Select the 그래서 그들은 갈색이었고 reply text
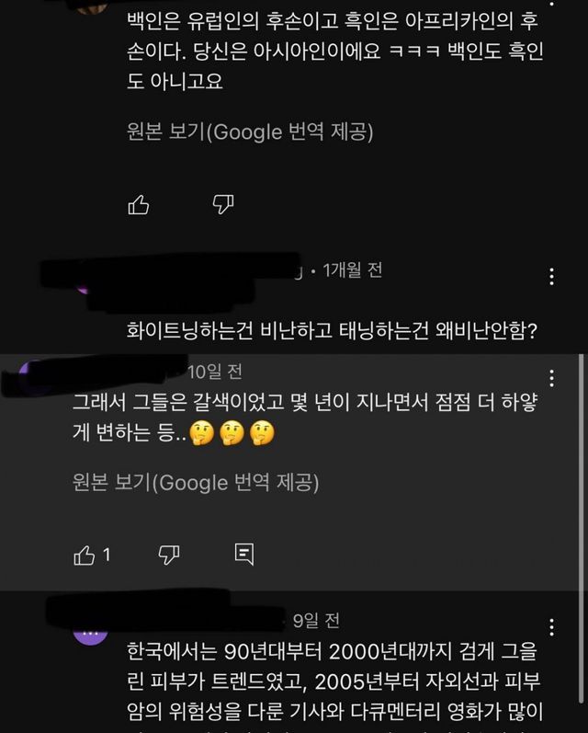The width and height of the screenshot is (588, 733). (305, 418)
